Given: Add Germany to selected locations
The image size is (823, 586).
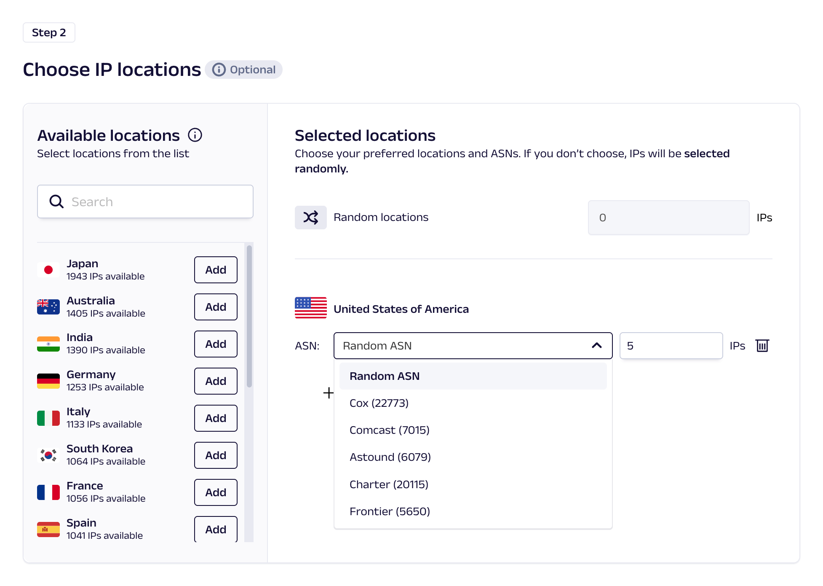Looking at the screenshot, I should pyautogui.click(x=215, y=381).
